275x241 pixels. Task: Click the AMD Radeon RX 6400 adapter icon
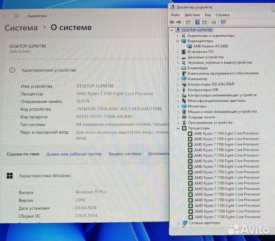189,46
